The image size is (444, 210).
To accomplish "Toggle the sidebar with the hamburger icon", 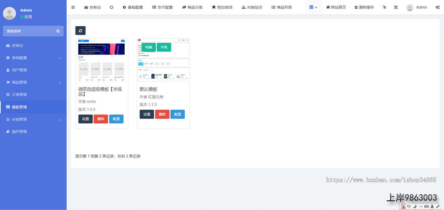I will (73, 7).
